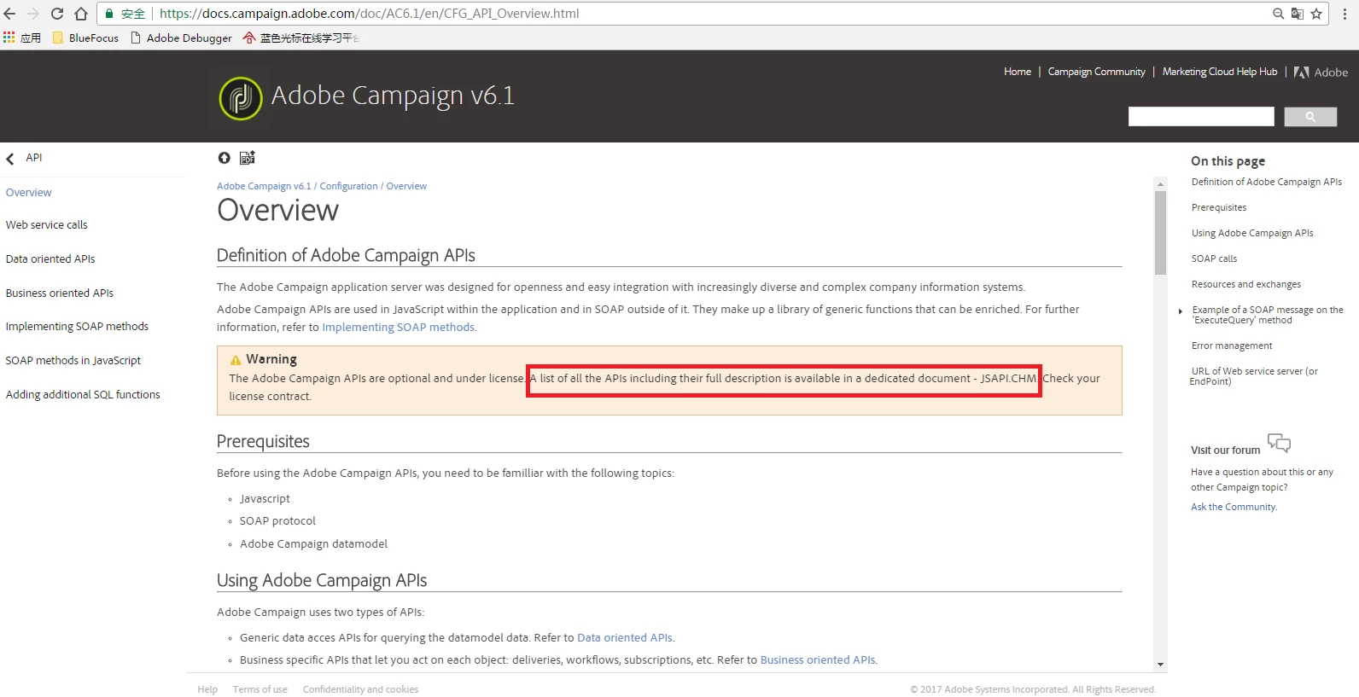Viewport: 1359px width, 697px height.
Task: Open Campaign Community link
Action: (1097, 72)
